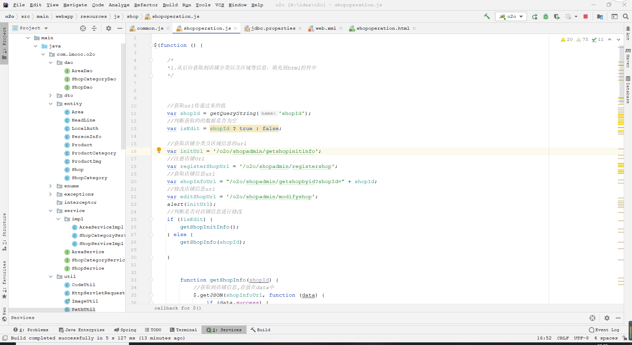The width and height of the screenshot is (632, 345).
Task: Click the yellow intention bulb on line 16
Action: pyautogui.click(x=159, y=150)
